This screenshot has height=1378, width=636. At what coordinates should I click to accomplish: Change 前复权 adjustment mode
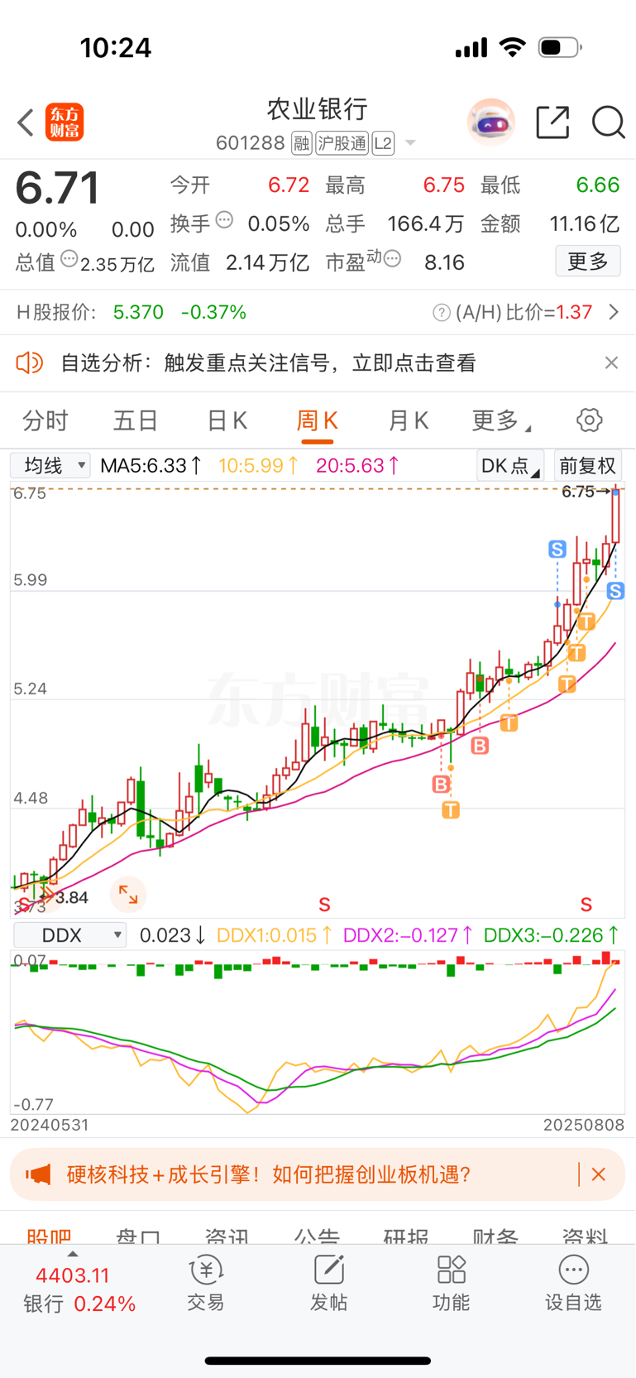(x=587, y=465)
